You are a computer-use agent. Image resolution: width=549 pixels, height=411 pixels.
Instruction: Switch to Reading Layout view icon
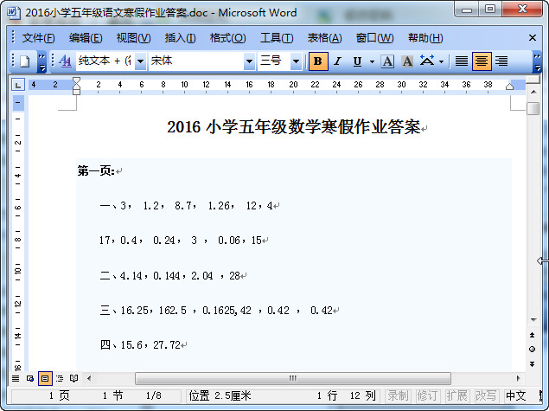[x=73, y=378]
